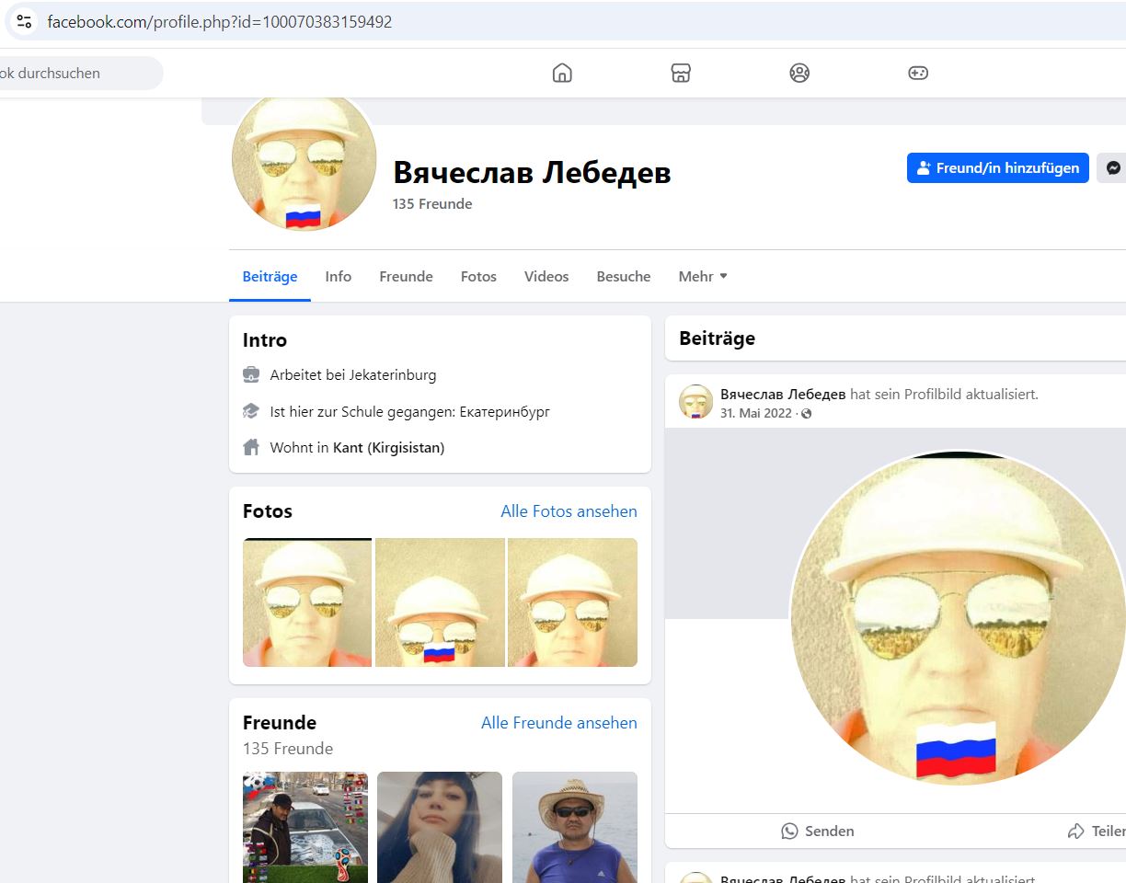Viewport: 1126px width, 883px height.
Task: Select the Beiträge tab
Action: click(270, 276)
